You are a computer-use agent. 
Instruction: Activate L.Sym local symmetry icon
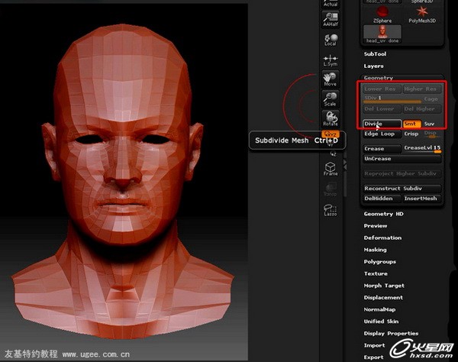(331, 60)
